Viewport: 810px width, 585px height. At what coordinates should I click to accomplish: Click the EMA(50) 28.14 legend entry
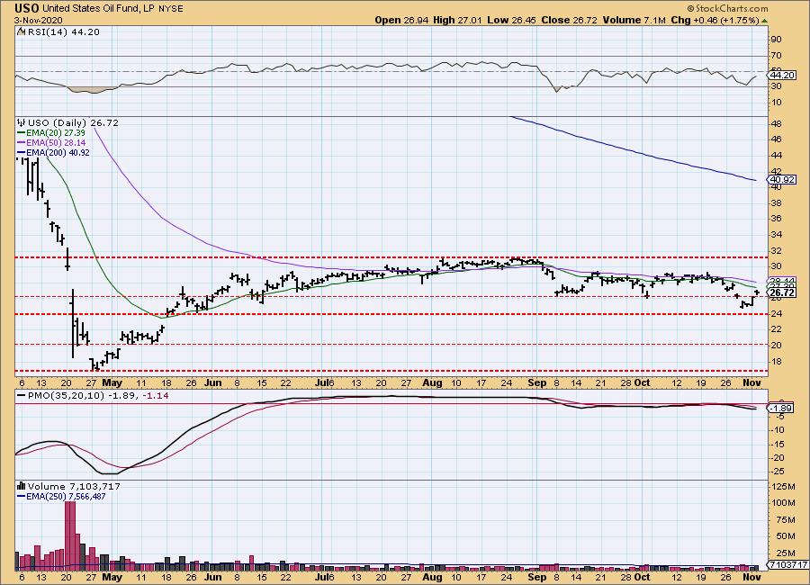51,142
